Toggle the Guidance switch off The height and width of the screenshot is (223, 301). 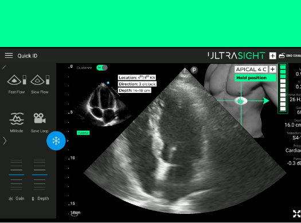pyautogui.click(x=102, y=68)
